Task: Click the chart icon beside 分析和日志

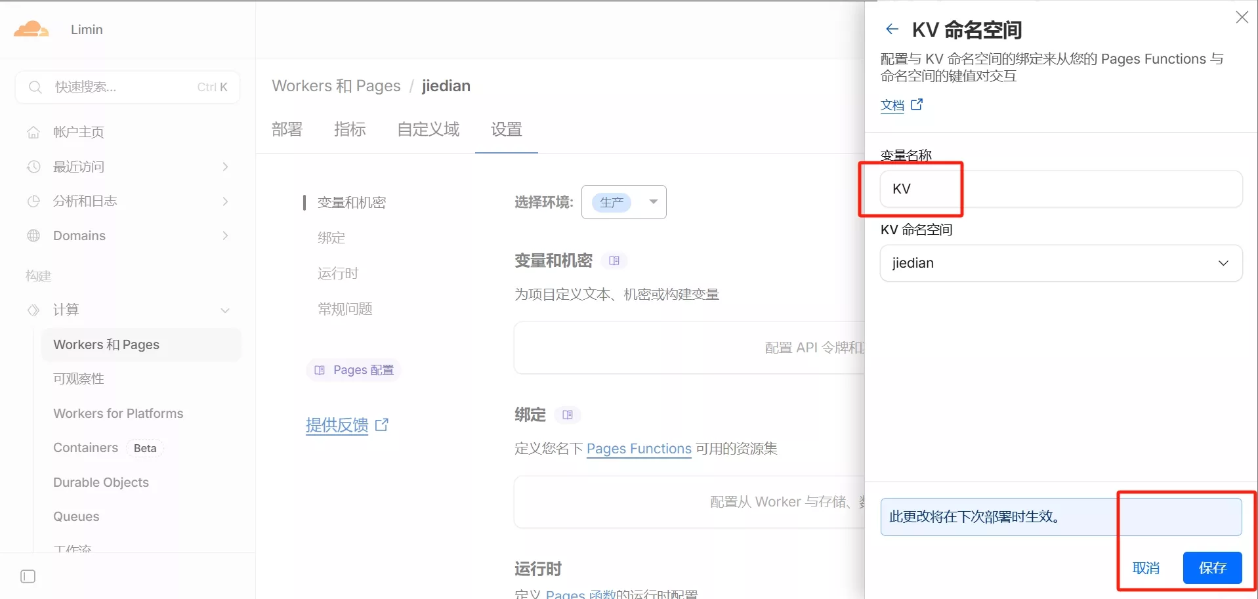Action: 33,201
